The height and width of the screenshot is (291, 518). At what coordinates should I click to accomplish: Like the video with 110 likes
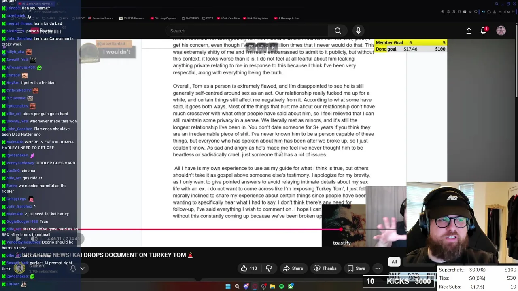click(x=249, y=268)
